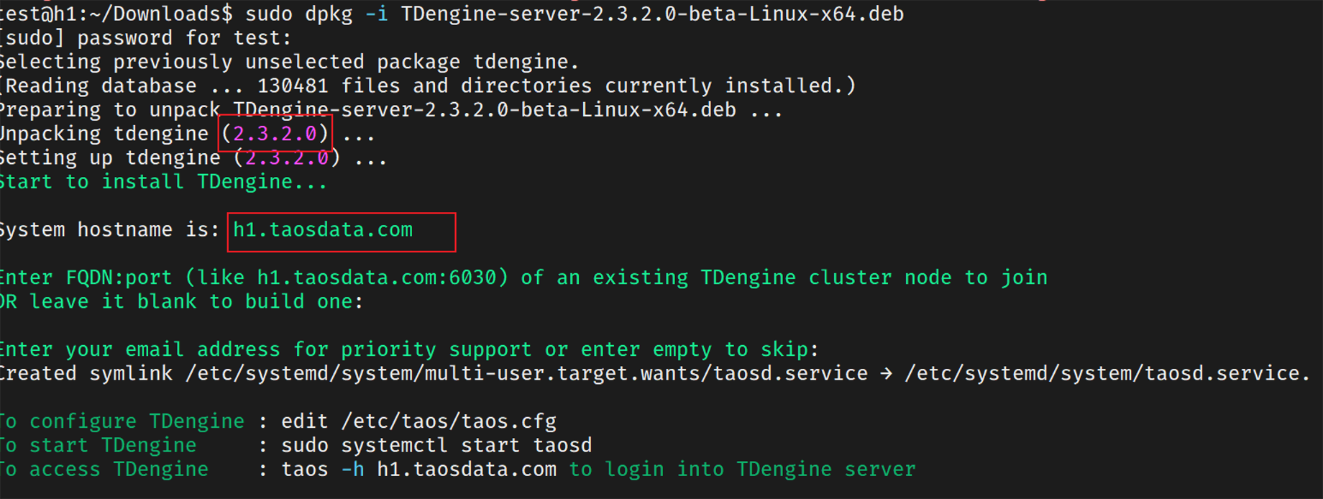
Task: Click the taosd.service destination path at line end
Action: [1107, 374]
